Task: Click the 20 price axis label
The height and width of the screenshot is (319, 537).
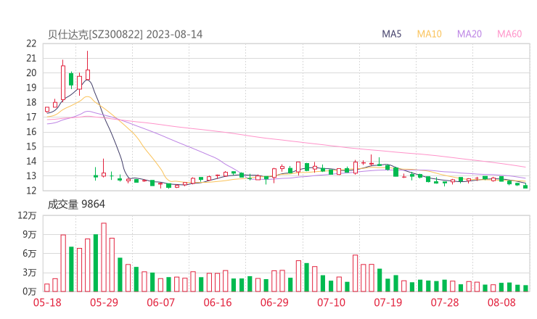Action: 31,73
